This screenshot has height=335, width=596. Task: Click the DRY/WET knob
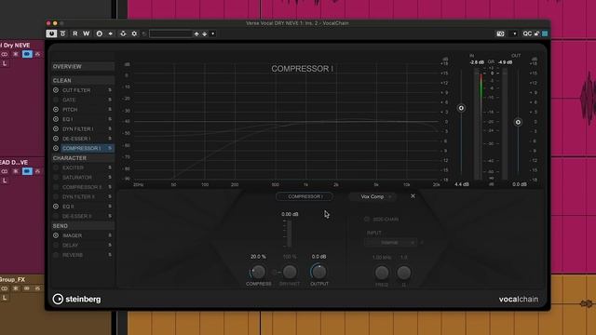[290, 272]
